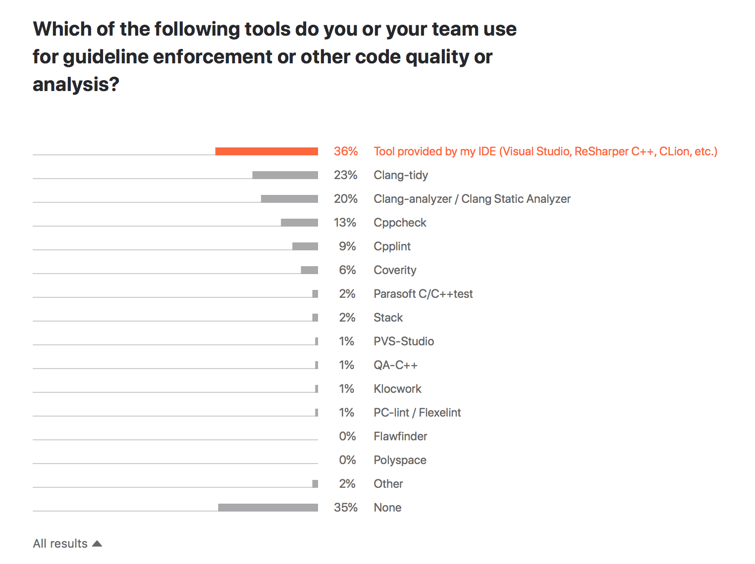This screenshot has height=564, width=755.
Task: Click the orange Tool provided by my IDE text
Action: click(545, 151)
